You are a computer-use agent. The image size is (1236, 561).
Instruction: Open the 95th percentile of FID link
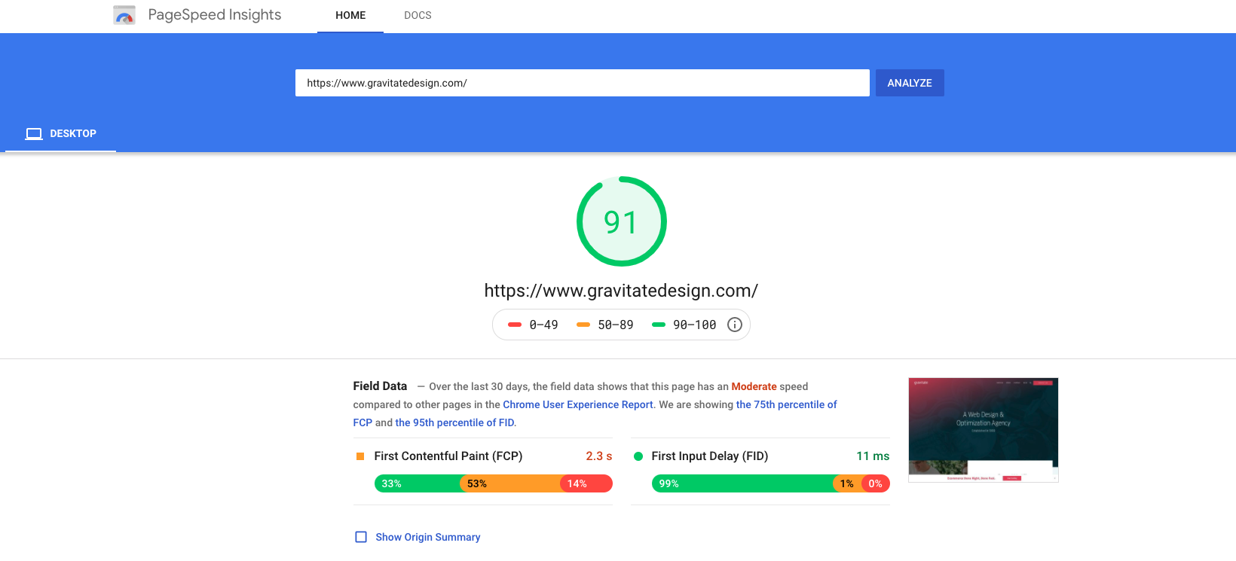pos(454,422)
